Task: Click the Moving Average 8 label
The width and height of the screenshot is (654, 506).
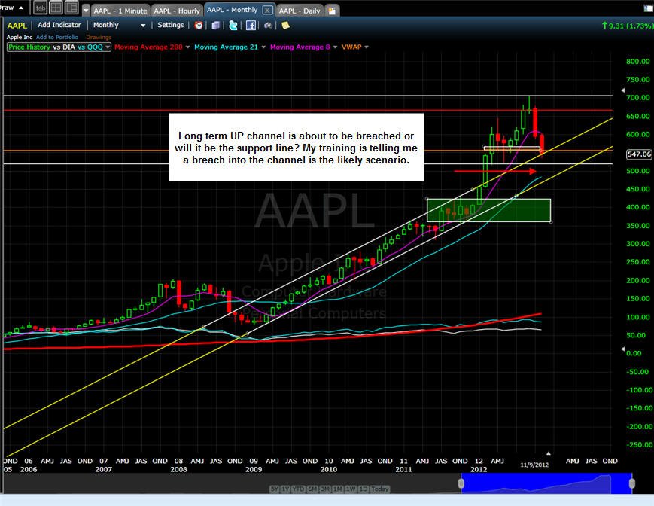Action: tap(300, 47)
